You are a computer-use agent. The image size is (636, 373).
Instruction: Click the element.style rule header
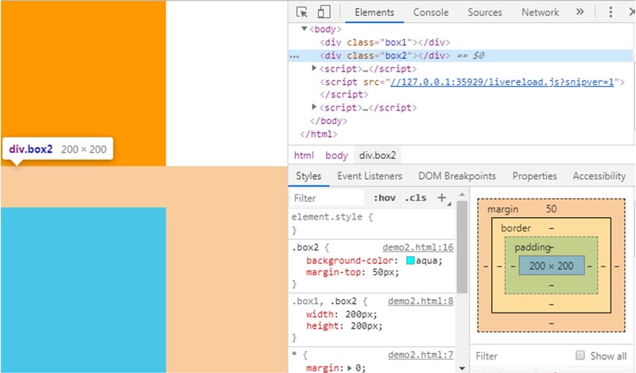332,217
